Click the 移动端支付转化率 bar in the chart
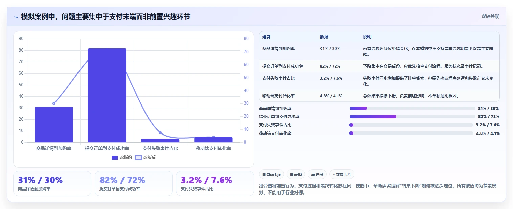This screenshot has width=513, height=209. tap(214, 140)
